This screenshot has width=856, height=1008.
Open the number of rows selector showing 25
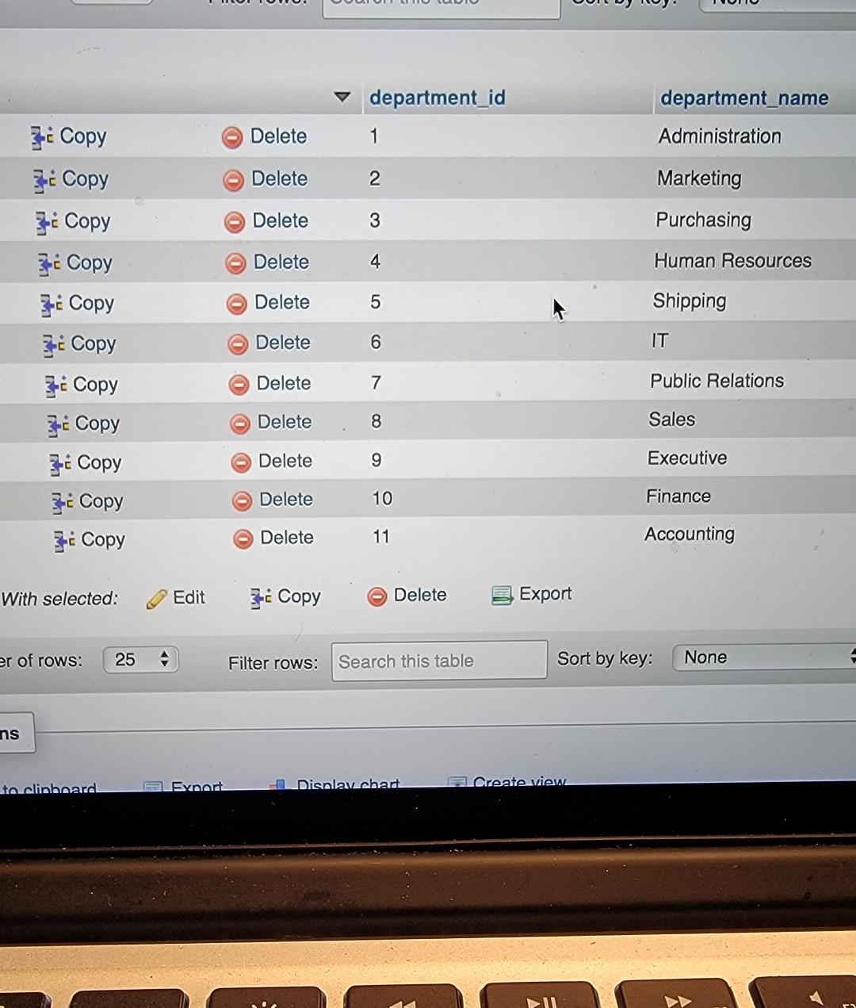pyautogui.click(x=139, y=659)
